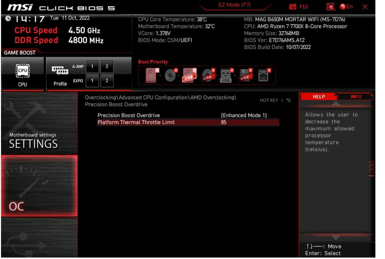The width and height of the screenshot is (385, 259).
Task: Switch to the HELP tab
Action: tap(319, 96)
